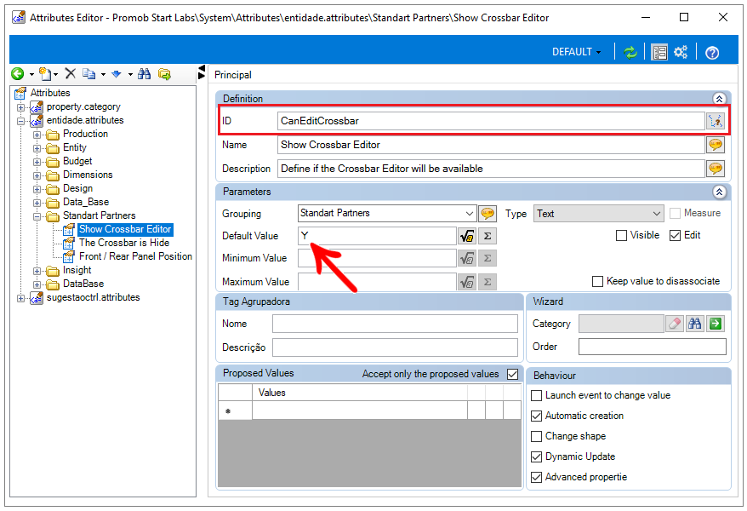Enable Keep value to disassociate
Image resolution: width=747 pixels, height=511 pixels.
[x=597, y=281]
